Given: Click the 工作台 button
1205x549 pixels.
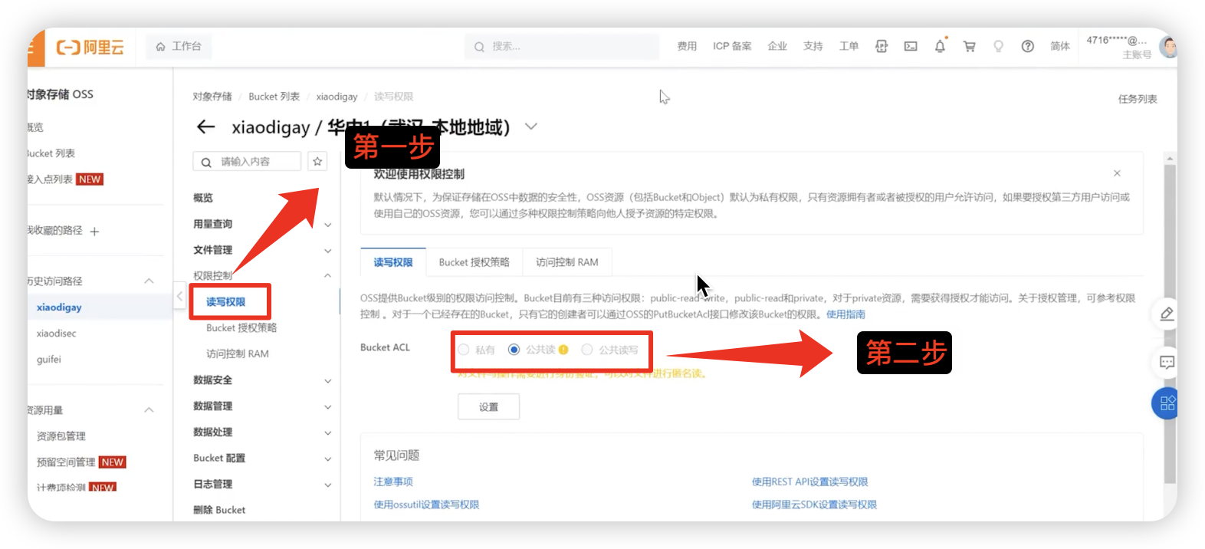Looking at the screenshot, I should (x=179, y=47).
